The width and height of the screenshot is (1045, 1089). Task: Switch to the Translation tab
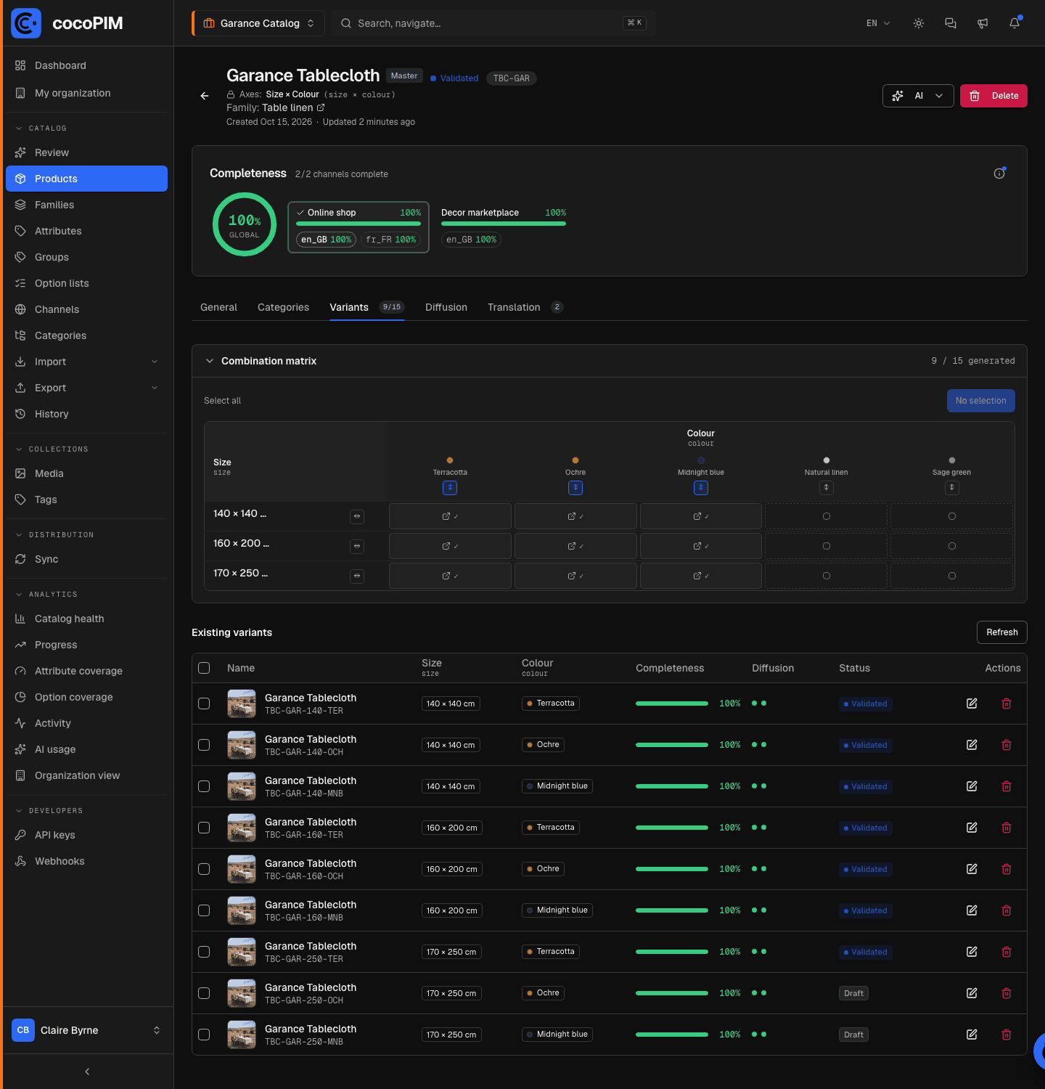pos(525,307)
